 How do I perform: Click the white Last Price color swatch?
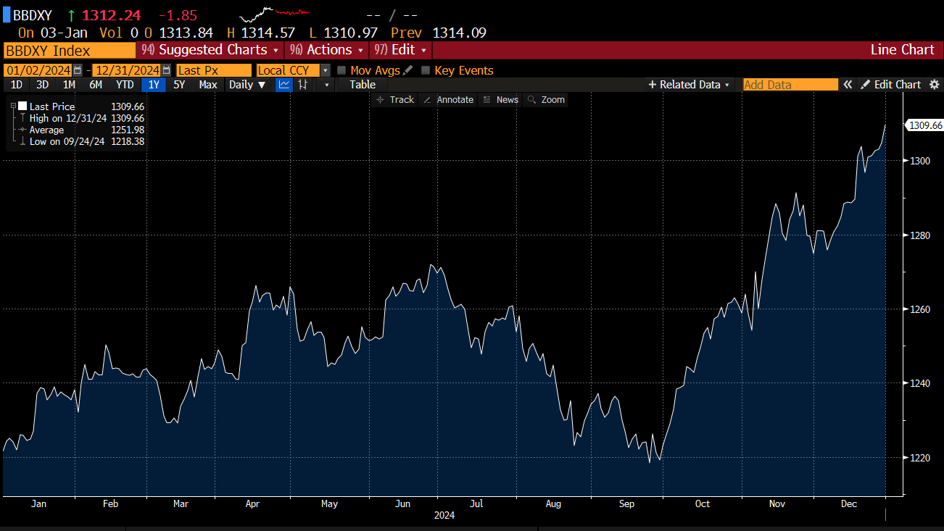22,106
